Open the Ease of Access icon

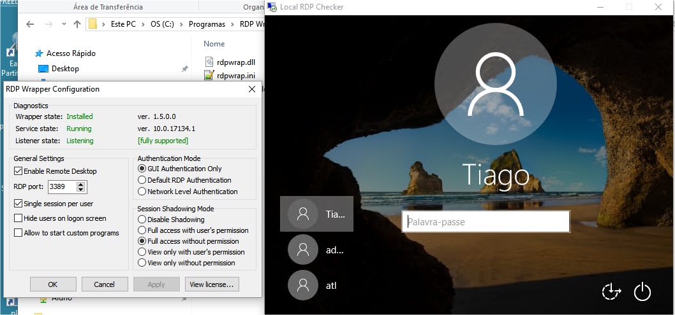tap(611, 292)
